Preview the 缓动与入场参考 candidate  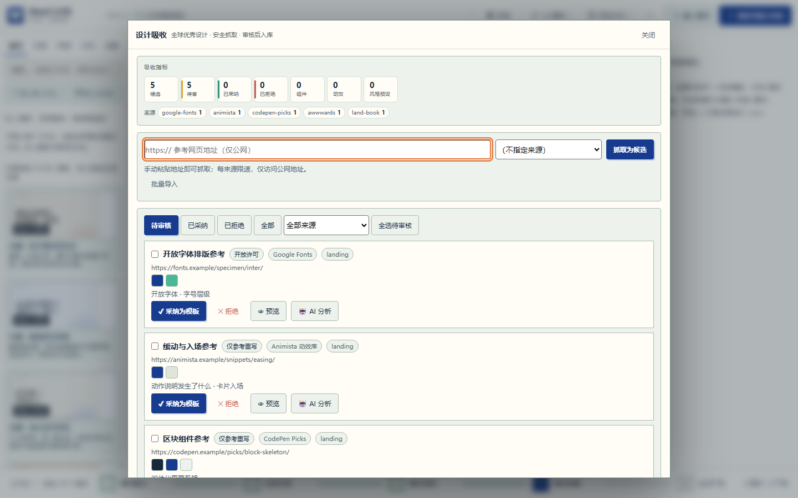point(269,403)
